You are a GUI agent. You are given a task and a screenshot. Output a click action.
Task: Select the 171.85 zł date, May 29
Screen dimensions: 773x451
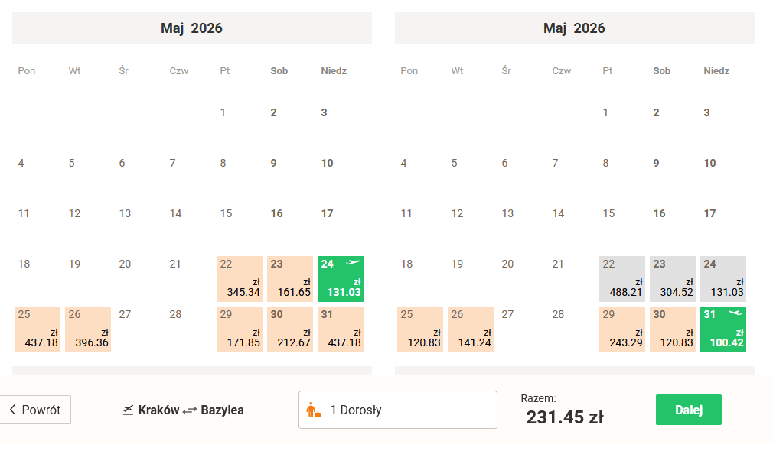(x=240, y=329)
